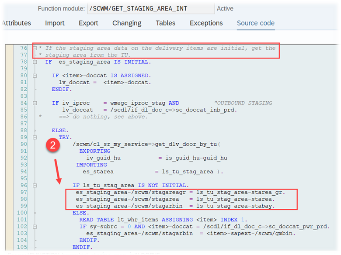The image size is (341, 255).
Task: Click the 'Active' status text
Action: click(225, 8)
